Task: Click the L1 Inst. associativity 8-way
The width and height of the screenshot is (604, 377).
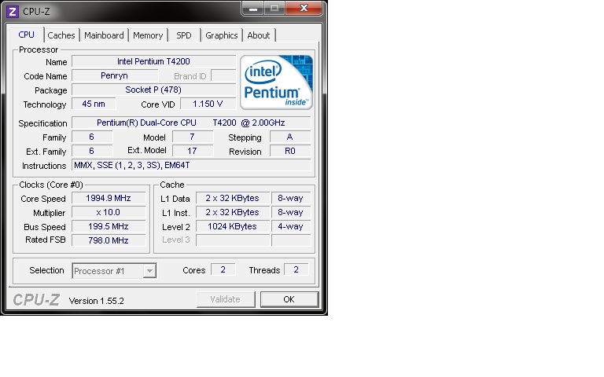Action: (291, 212)
